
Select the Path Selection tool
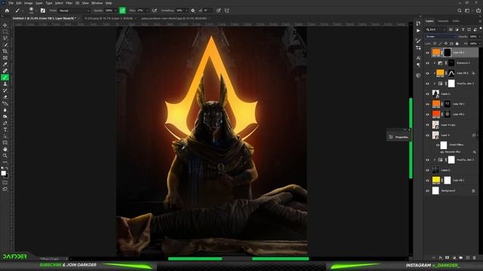pyautogui.click(x=5, y=136)
